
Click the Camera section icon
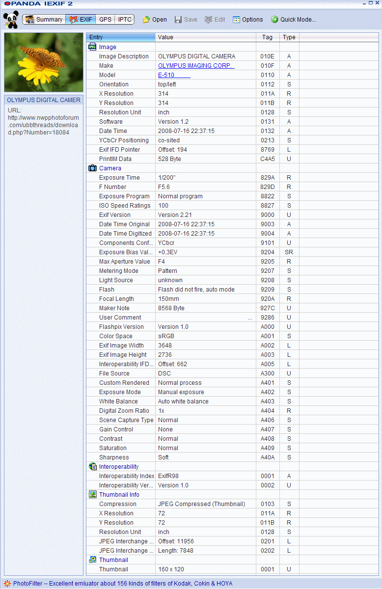click(92, 168)
